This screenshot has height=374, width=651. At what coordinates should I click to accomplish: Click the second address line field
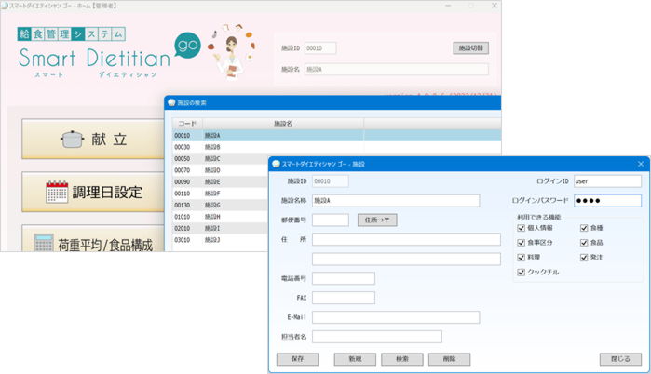[406, 260]
